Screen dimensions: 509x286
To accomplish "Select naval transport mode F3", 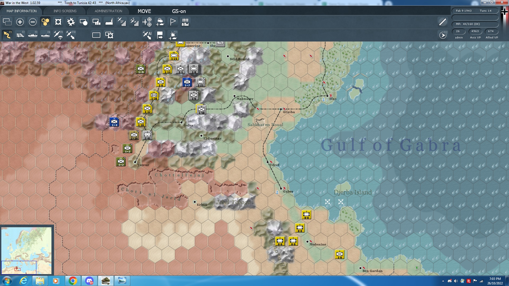I will [33, 35].
